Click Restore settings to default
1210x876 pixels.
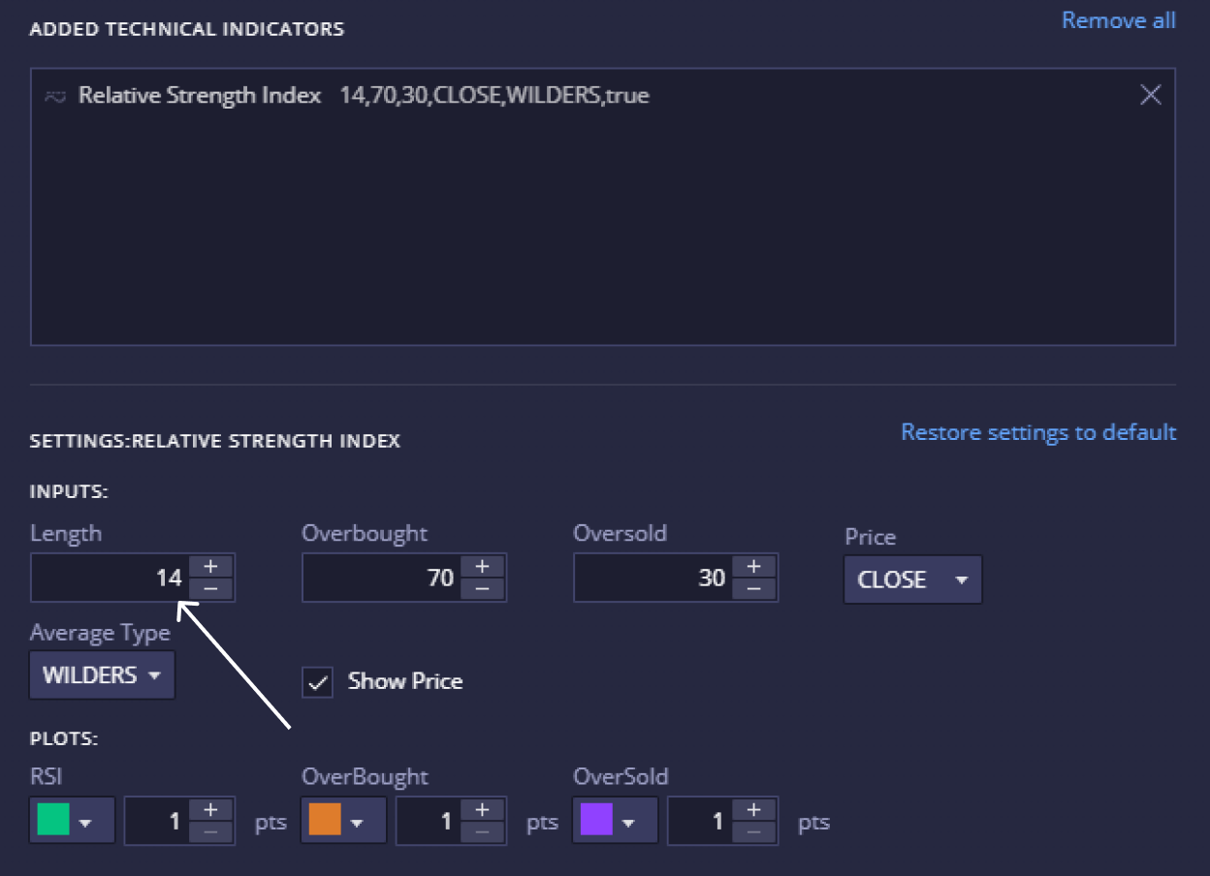click(x=1038, y=432)
